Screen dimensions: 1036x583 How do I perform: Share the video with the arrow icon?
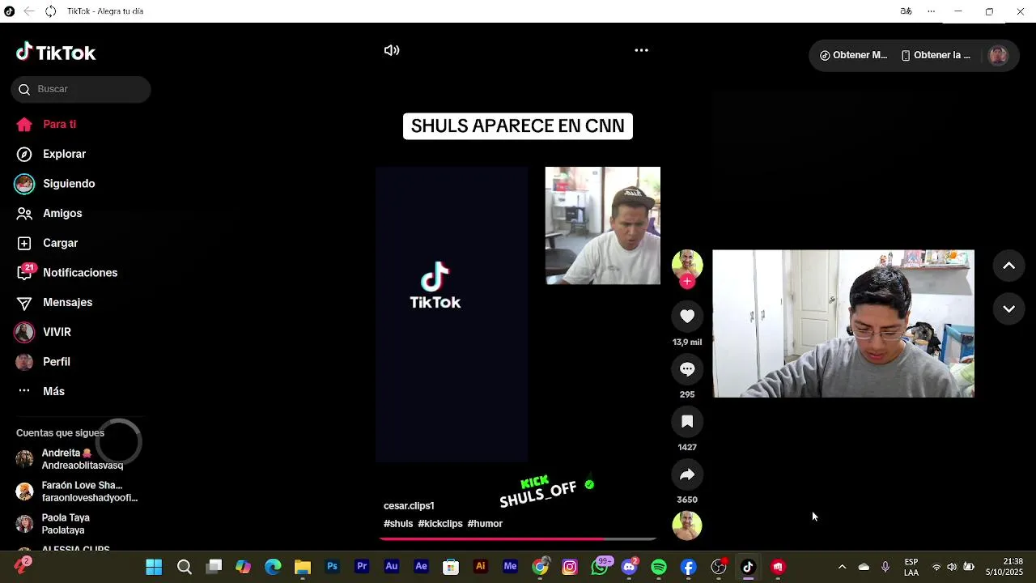(x=687, y=474)
